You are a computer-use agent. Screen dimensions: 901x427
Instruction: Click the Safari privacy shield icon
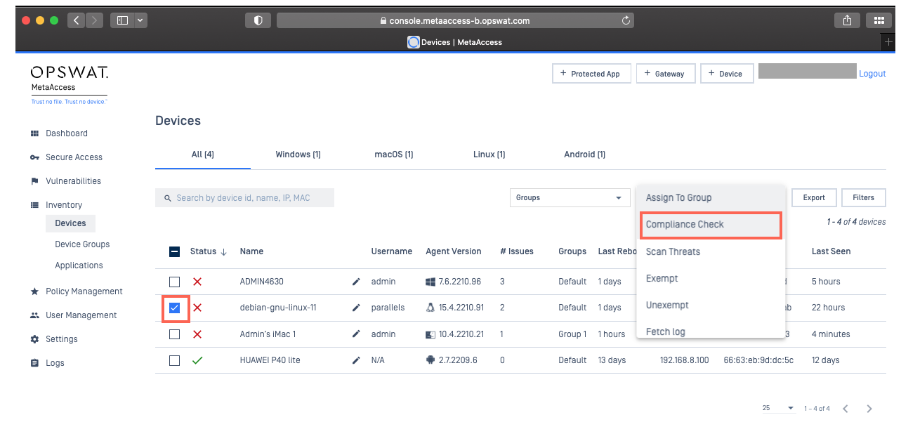(x=258, y=20)
